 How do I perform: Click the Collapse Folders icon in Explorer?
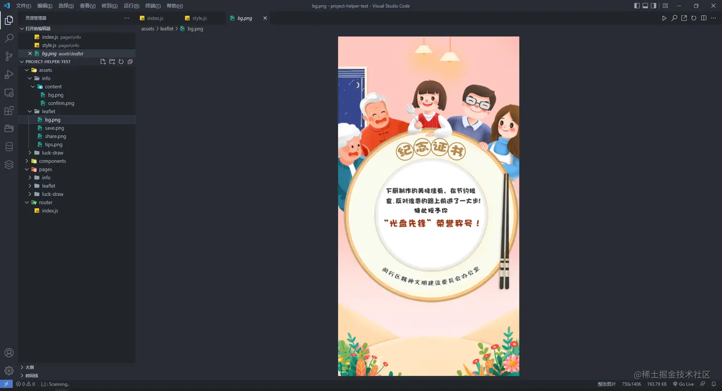click(130, 62)
